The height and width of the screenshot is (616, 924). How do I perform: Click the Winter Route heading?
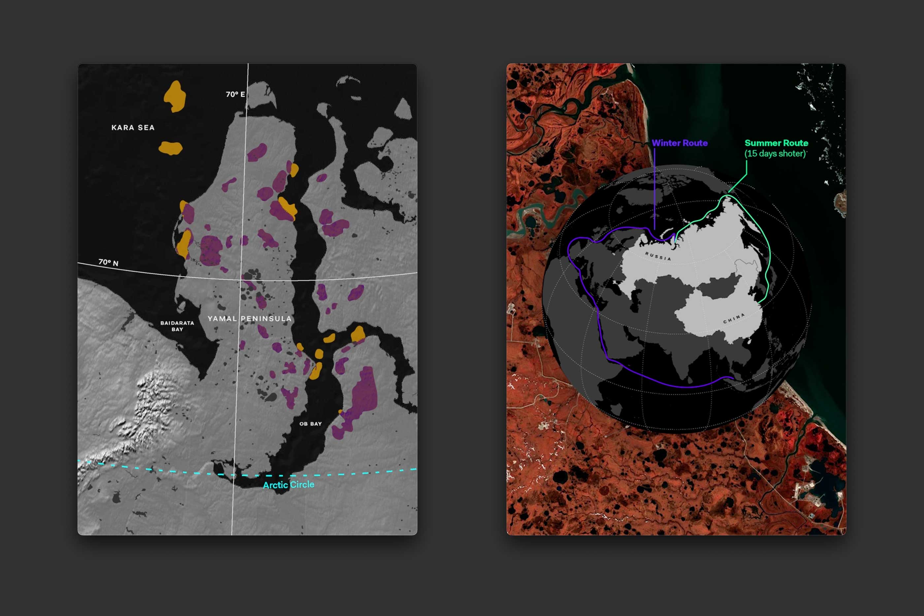click(x=679, y=143)
